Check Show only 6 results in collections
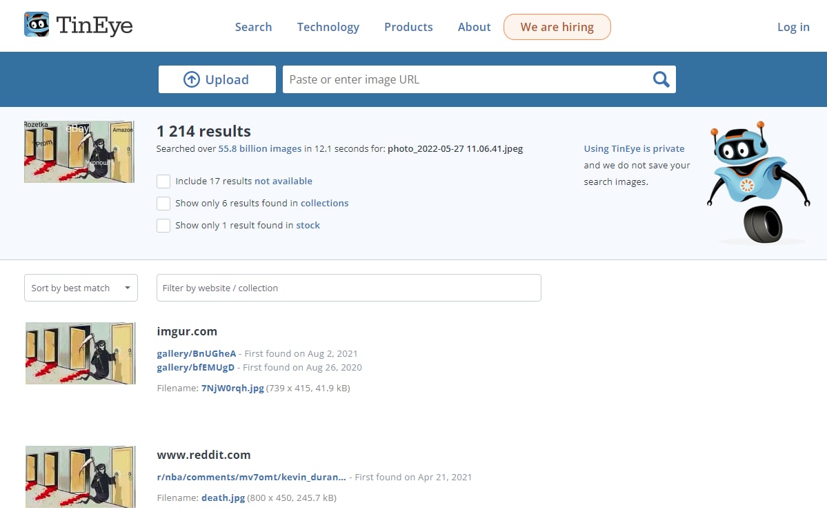The height and width of the screenshot is (521, 827). 163,204
